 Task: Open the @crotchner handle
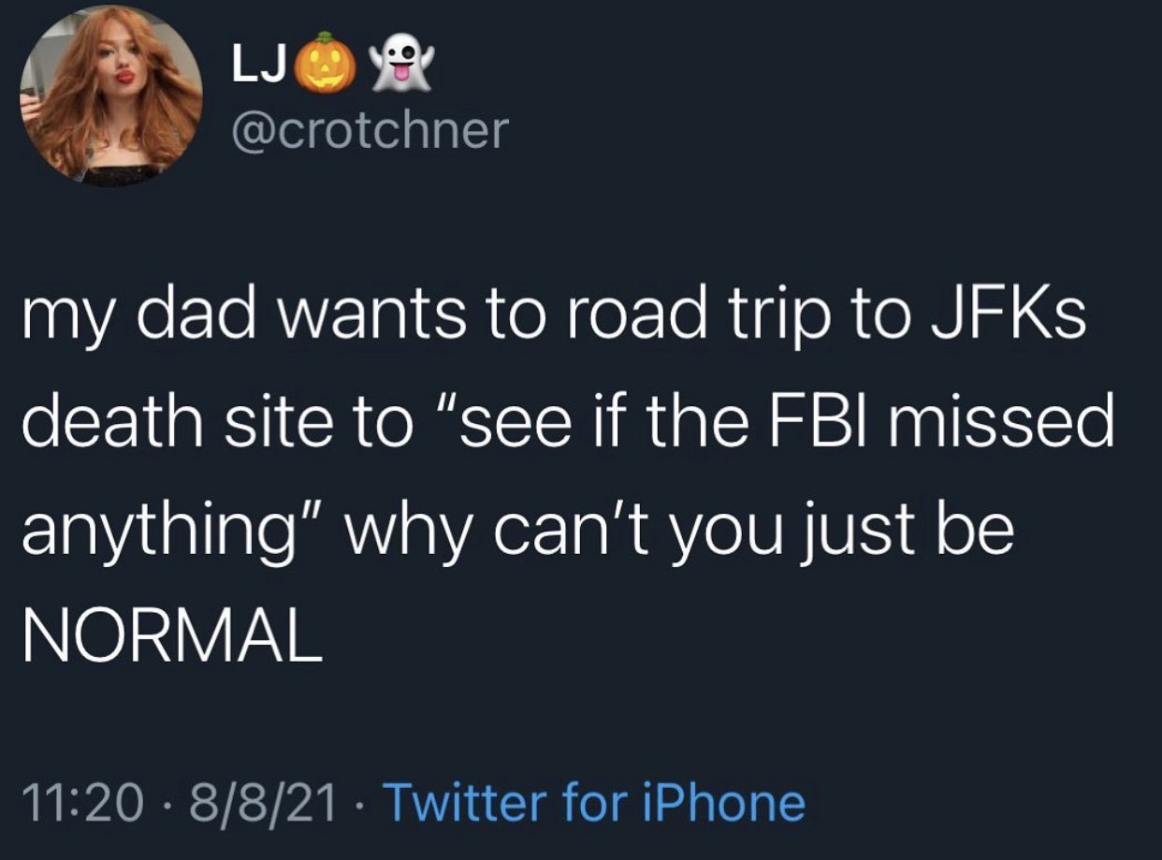(x=368, y=130)
